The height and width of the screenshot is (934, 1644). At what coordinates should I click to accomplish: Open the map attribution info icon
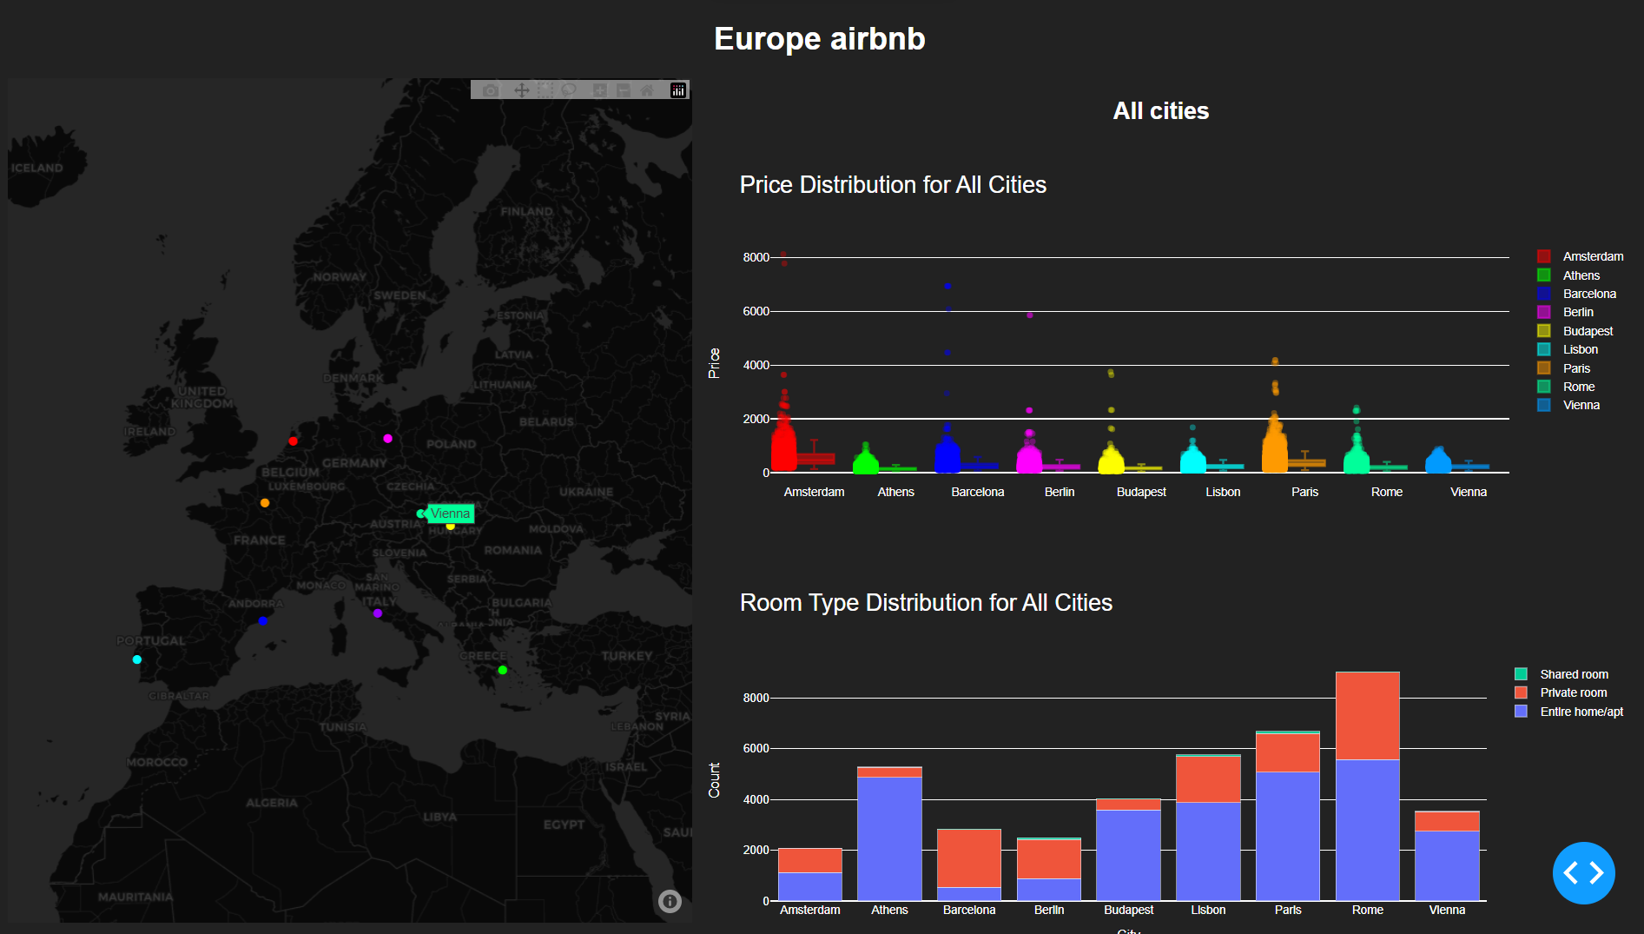(670, 901)
